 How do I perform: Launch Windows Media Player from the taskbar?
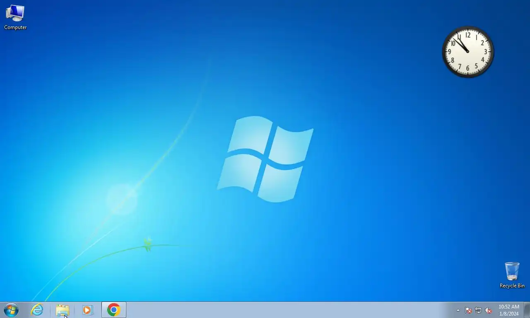click(x=87, y=310)
